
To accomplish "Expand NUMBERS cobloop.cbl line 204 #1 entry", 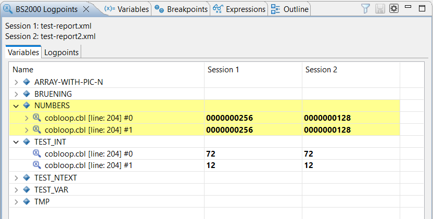I will pyautogui.click(x=27, y=130).
